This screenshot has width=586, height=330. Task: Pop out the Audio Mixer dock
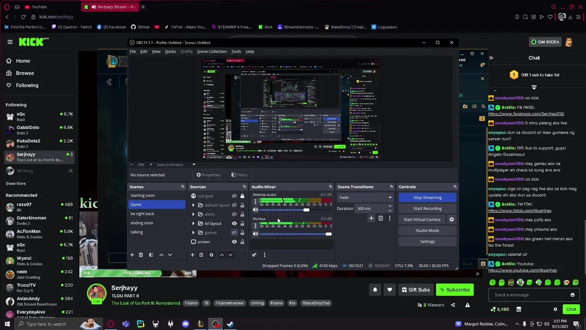(330, 187)
